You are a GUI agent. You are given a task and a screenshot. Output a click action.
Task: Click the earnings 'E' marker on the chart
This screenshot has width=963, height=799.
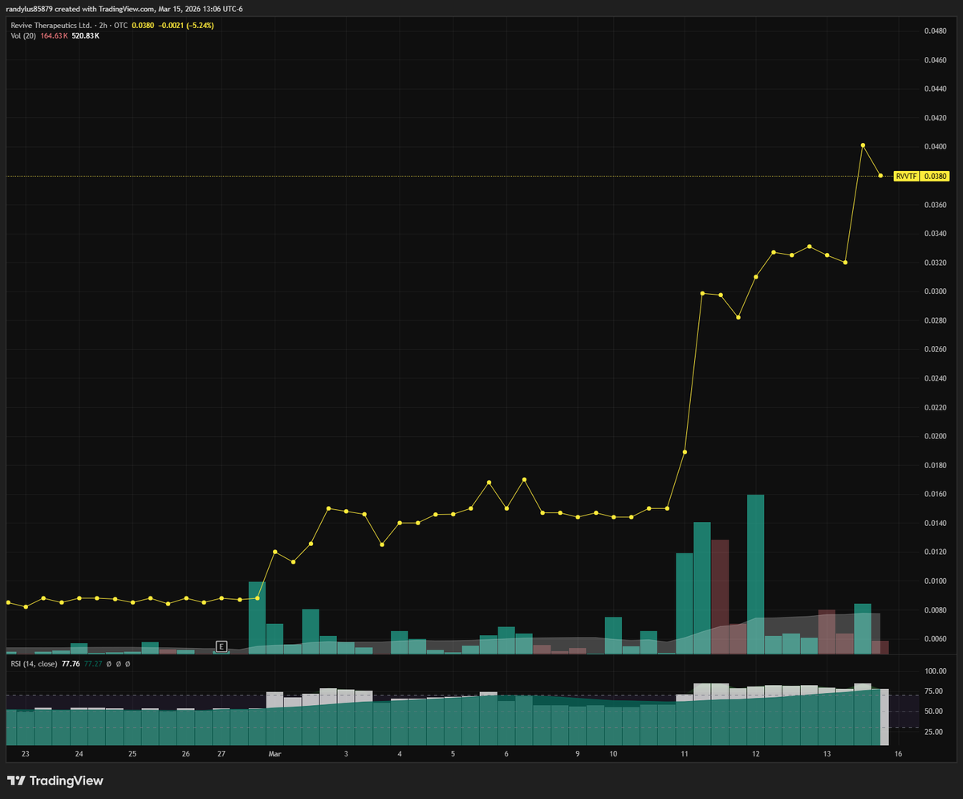(x=221, y=646)
